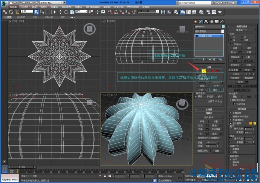The width and height of the screenshot is (260, 183).
Task: Open Render Setup teapot icon
Action: pos(208,12)
